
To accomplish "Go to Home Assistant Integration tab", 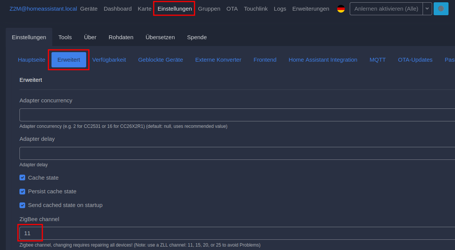I will [323, 60].
